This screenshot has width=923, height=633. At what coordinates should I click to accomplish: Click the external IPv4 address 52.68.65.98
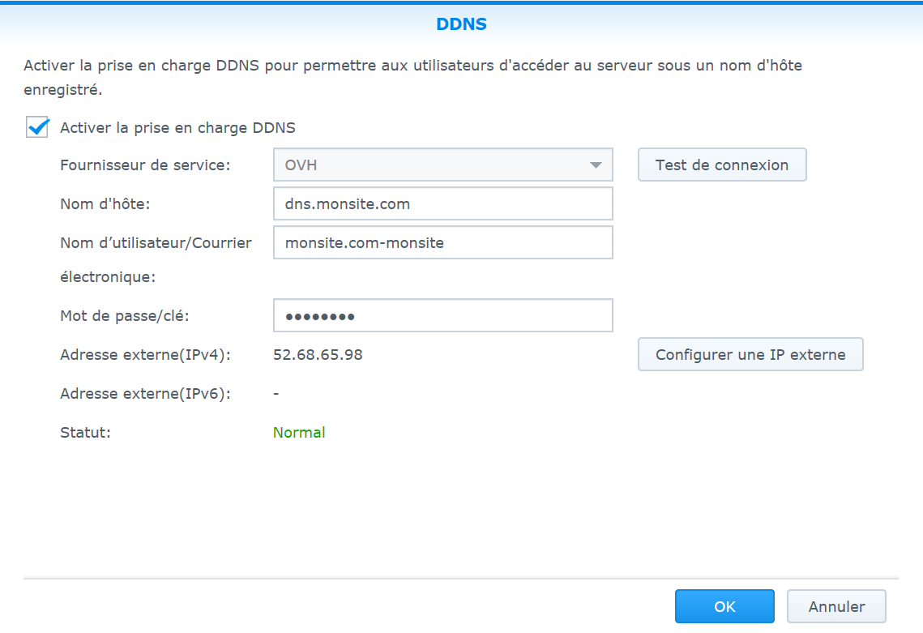click(318, 354)
